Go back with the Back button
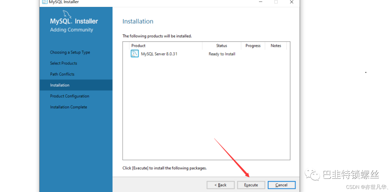The image size is (392, 192). (221, 185)
